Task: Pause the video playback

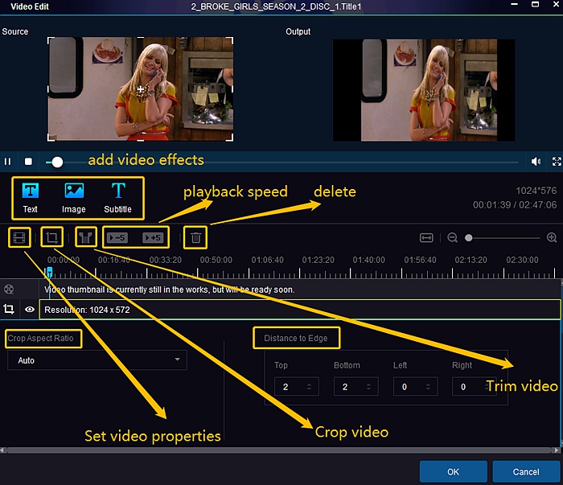Action: click(x=7, y=162)
